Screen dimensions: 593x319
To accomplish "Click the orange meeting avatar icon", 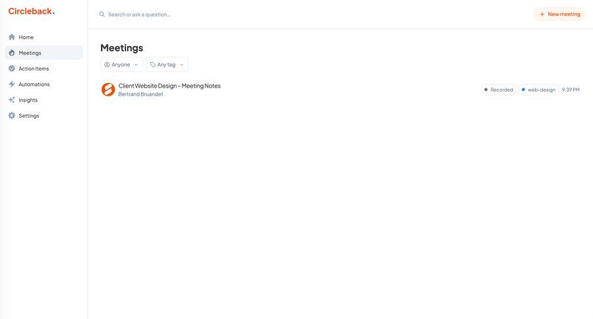I will click(x=108, y=90).
